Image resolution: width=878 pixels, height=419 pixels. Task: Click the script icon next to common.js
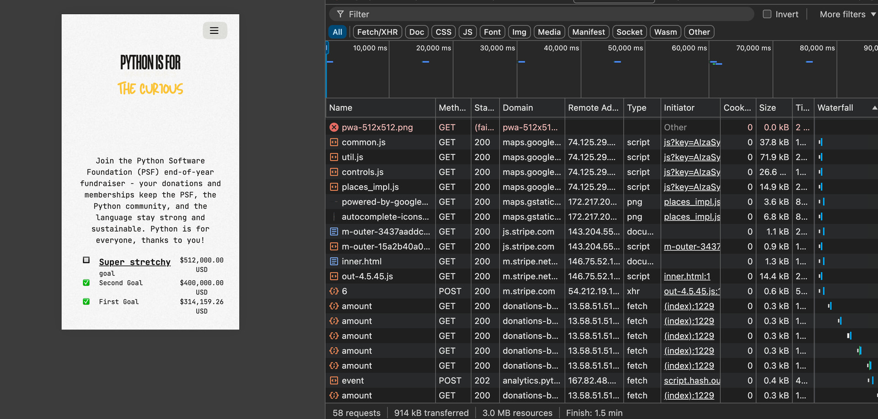click(x=334, y=142)
